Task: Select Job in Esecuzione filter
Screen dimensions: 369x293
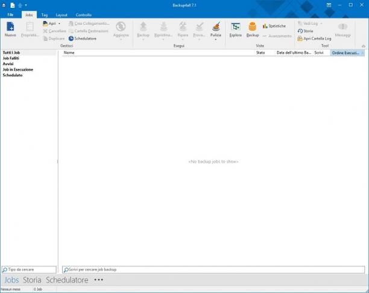Action: click(18, 69)
